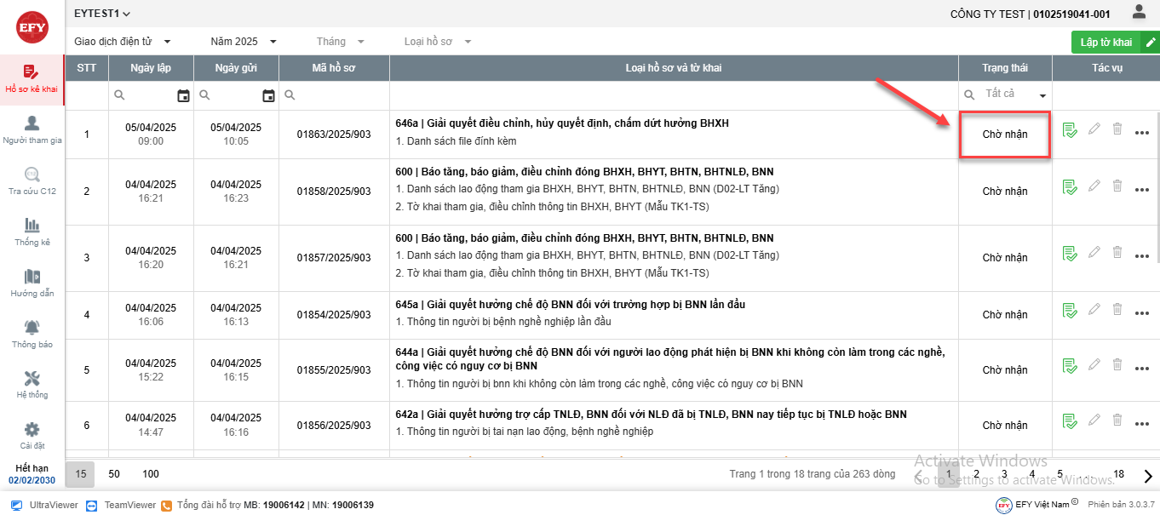Open Thông báo notifications bell
This screenshot has width=1160, height=515.
pyautogui.click(x=32, y=334)
